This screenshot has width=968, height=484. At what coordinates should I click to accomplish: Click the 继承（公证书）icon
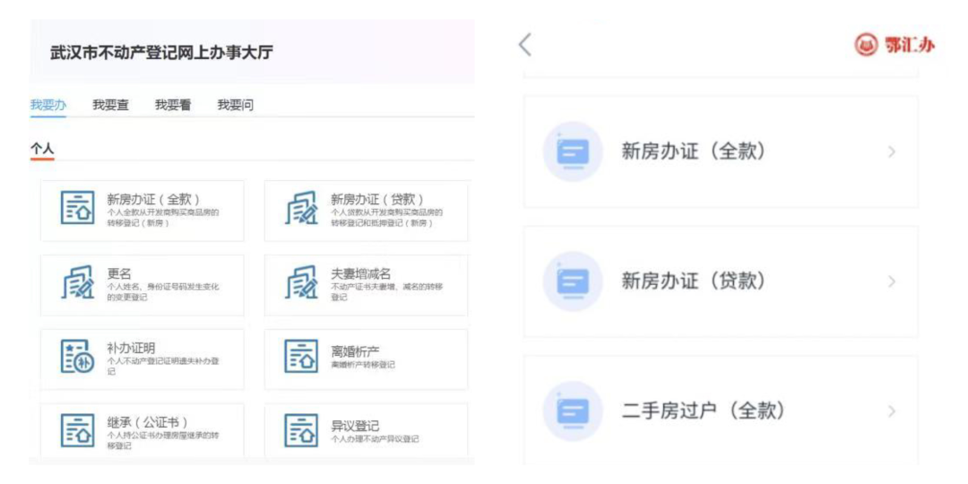coord(77,431)
